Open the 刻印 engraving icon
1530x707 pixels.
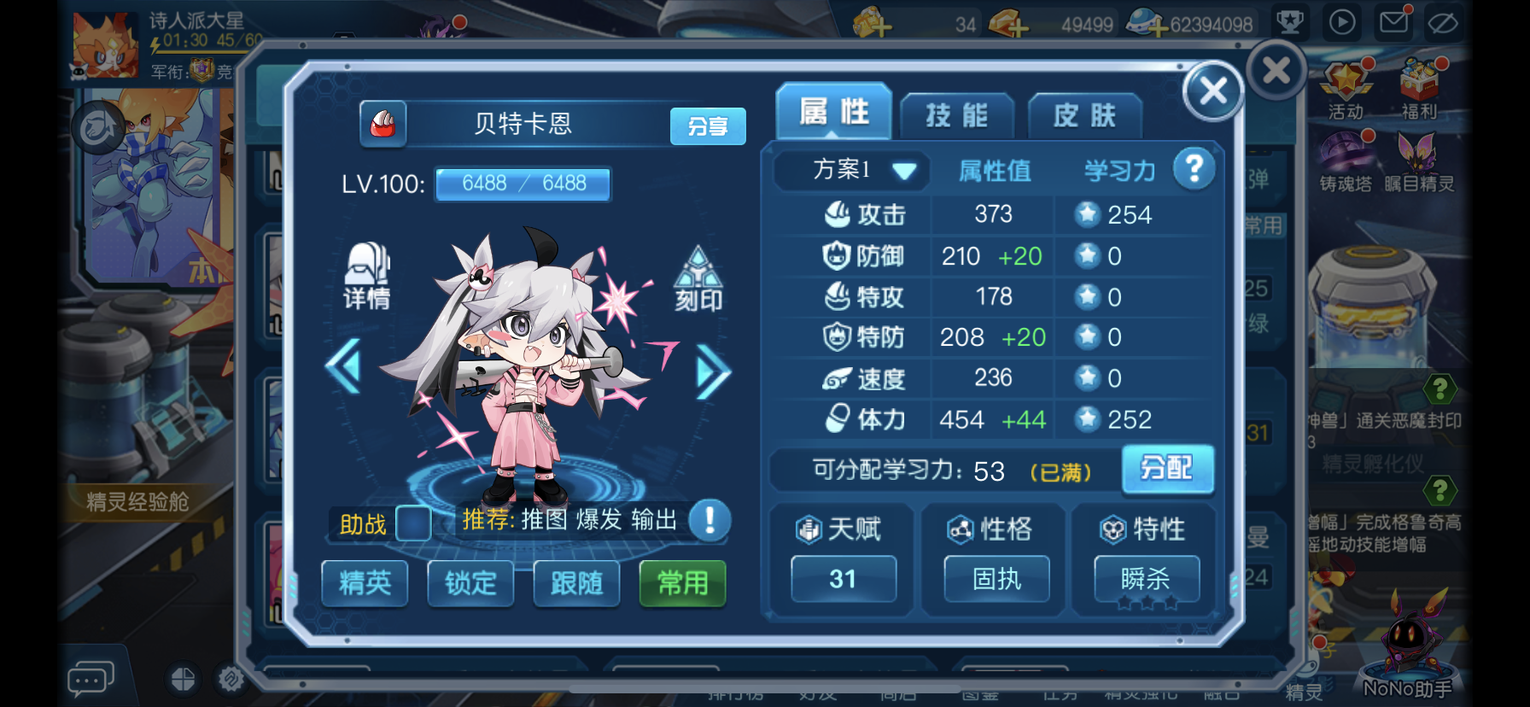(698, 278)
